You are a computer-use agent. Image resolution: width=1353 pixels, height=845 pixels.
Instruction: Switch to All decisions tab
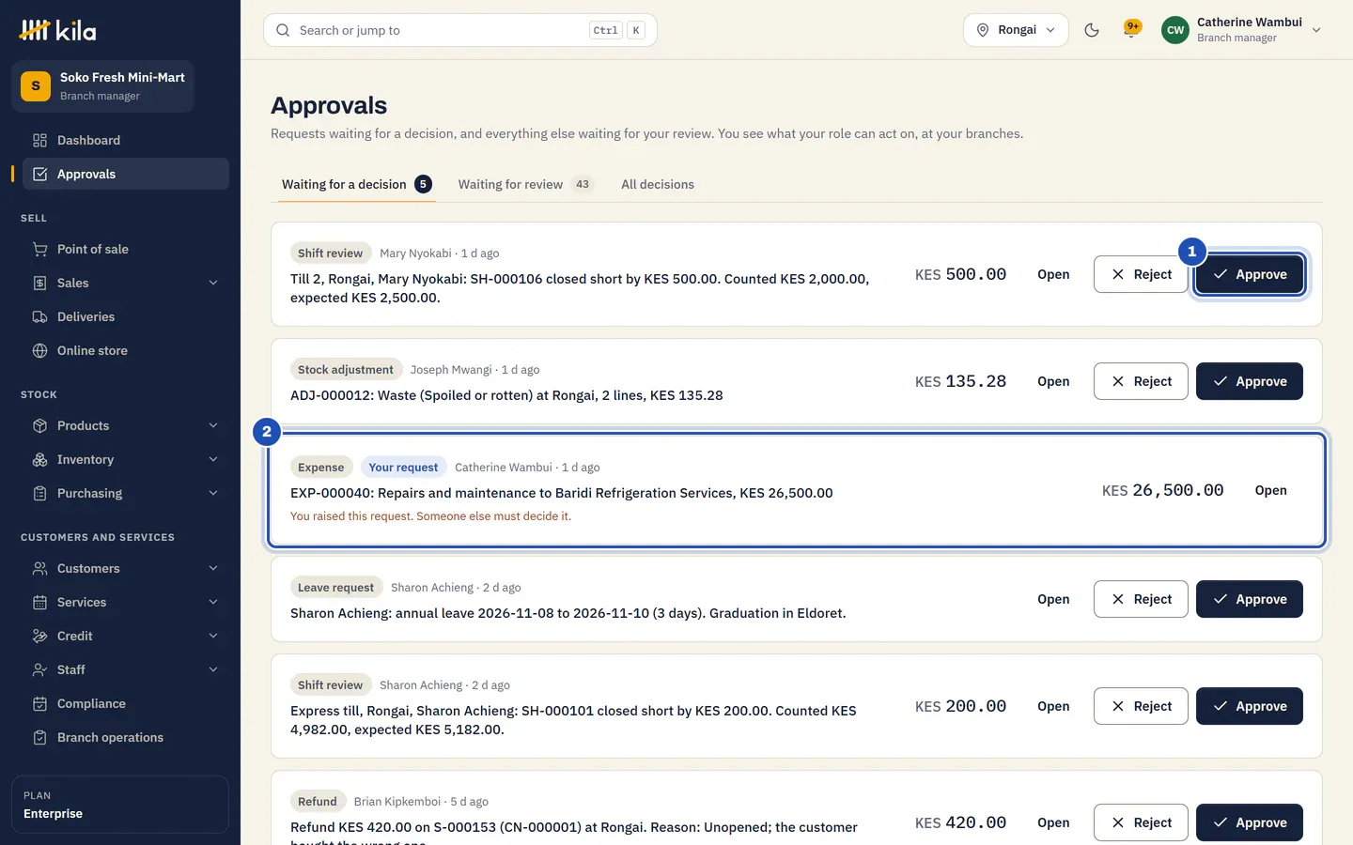coord(658,184)
